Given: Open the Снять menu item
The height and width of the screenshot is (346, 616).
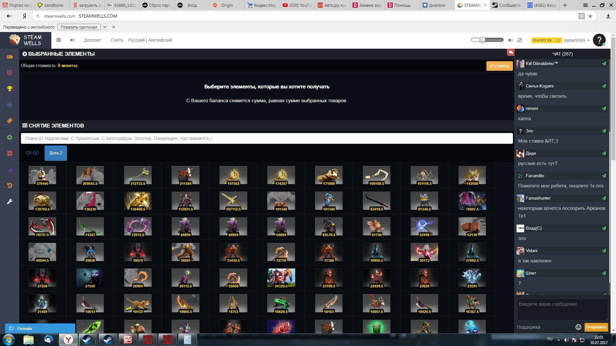Looking at the screenshot, I should pos(117,40).
